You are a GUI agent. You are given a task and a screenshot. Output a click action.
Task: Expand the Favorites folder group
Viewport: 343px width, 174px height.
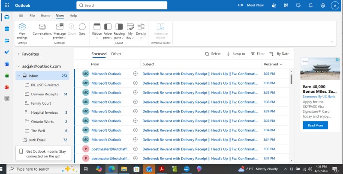18,54
